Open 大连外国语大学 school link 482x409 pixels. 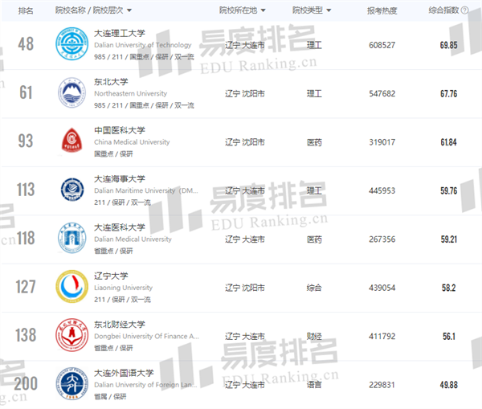click(124, 373)
